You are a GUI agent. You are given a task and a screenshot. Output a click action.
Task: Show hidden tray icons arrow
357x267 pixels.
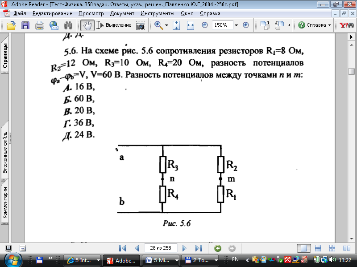tap(247, 260)
